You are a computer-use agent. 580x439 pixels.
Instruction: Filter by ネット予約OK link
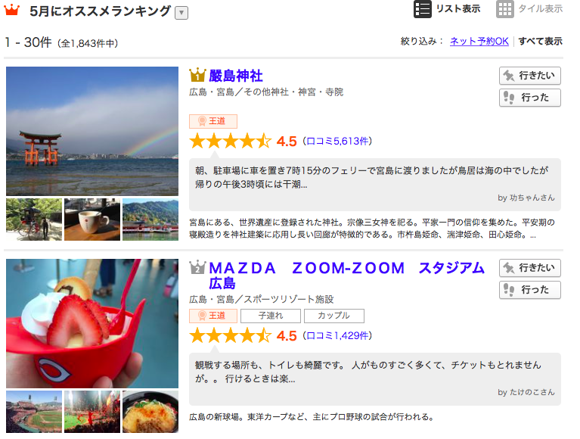click(x=479, y=41)
